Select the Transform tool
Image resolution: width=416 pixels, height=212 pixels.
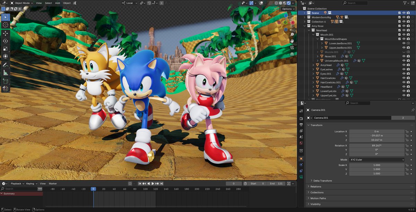[x=6, y=56]
